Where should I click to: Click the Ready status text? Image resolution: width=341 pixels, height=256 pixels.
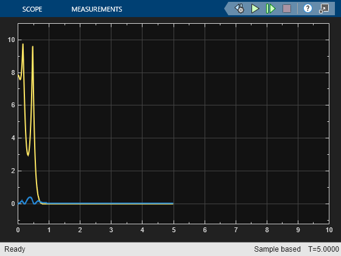pos(15,249)
